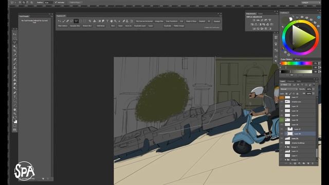Switch to the Channels tab

[290, 81]
